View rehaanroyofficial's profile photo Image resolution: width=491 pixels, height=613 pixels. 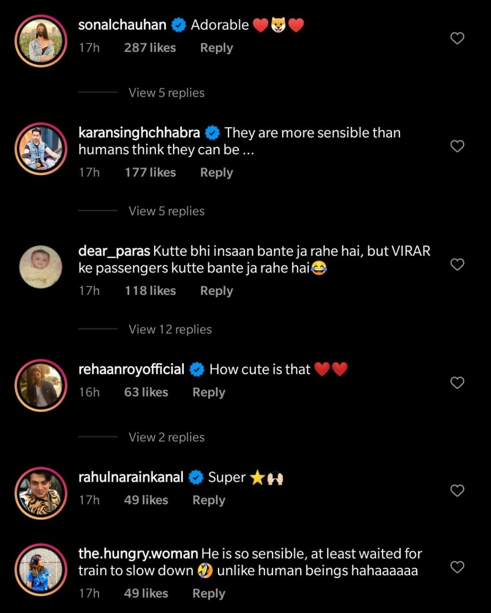pyautogui.click(x=41, y=386)
